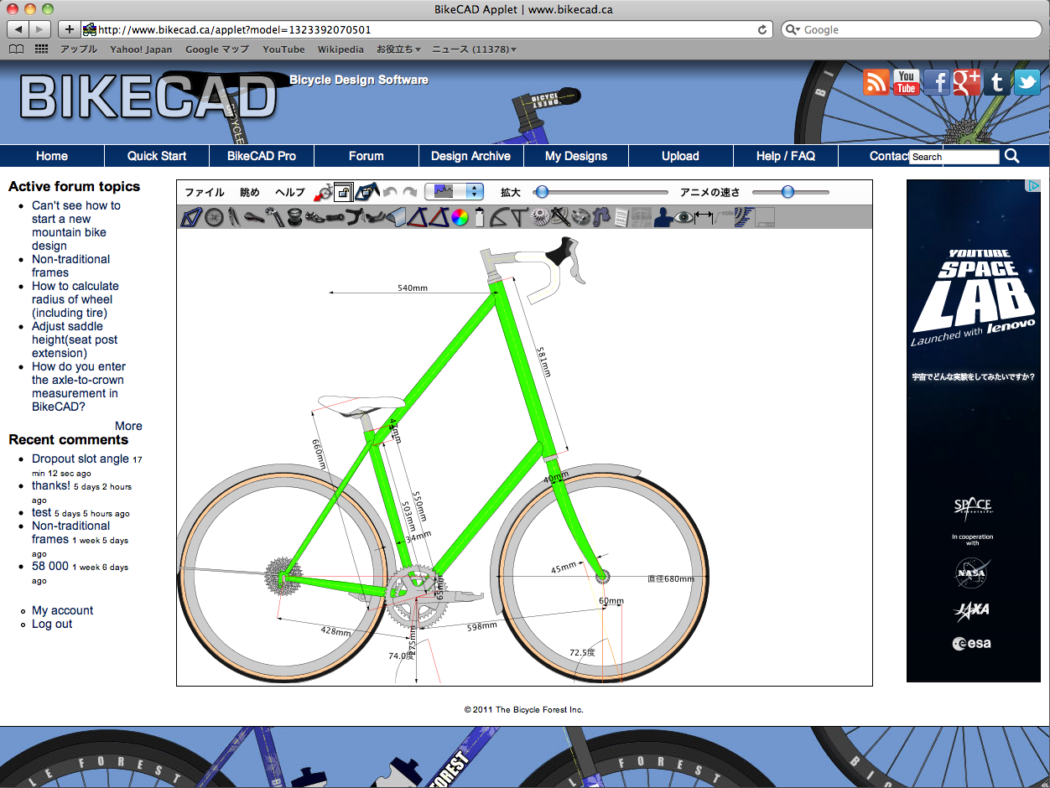Open the color wheel picker

pyautogui.click(x=460, y=217)
